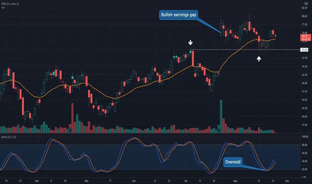Click the 17 date label on time axis
This screenshot has height=184, width=312.
[110, 181]
